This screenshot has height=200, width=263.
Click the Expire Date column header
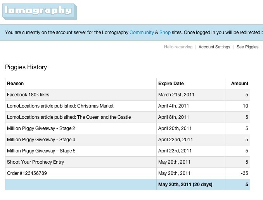[171, 84]
